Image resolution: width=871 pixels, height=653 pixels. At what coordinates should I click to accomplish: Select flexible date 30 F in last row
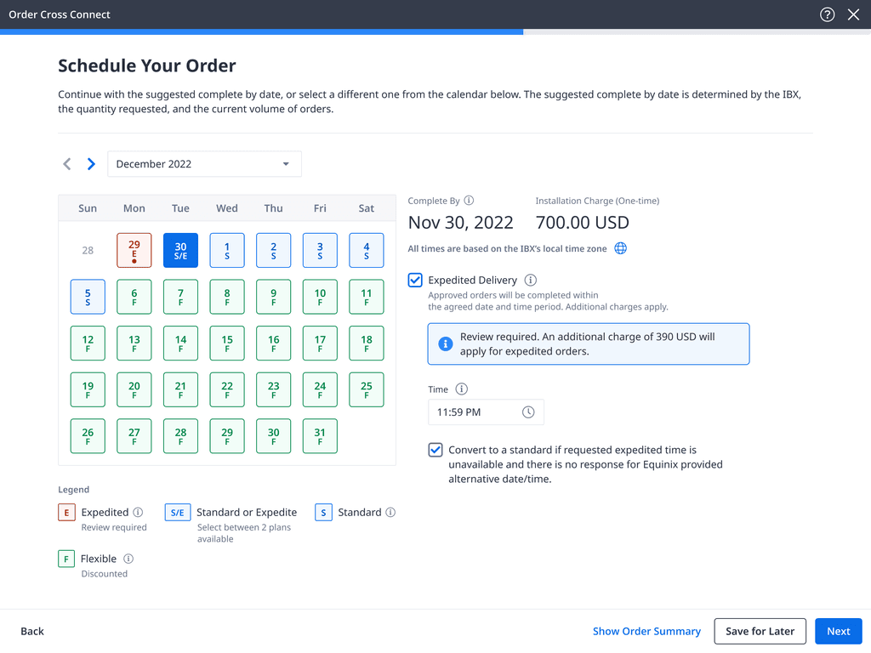(x=273, y=436)
